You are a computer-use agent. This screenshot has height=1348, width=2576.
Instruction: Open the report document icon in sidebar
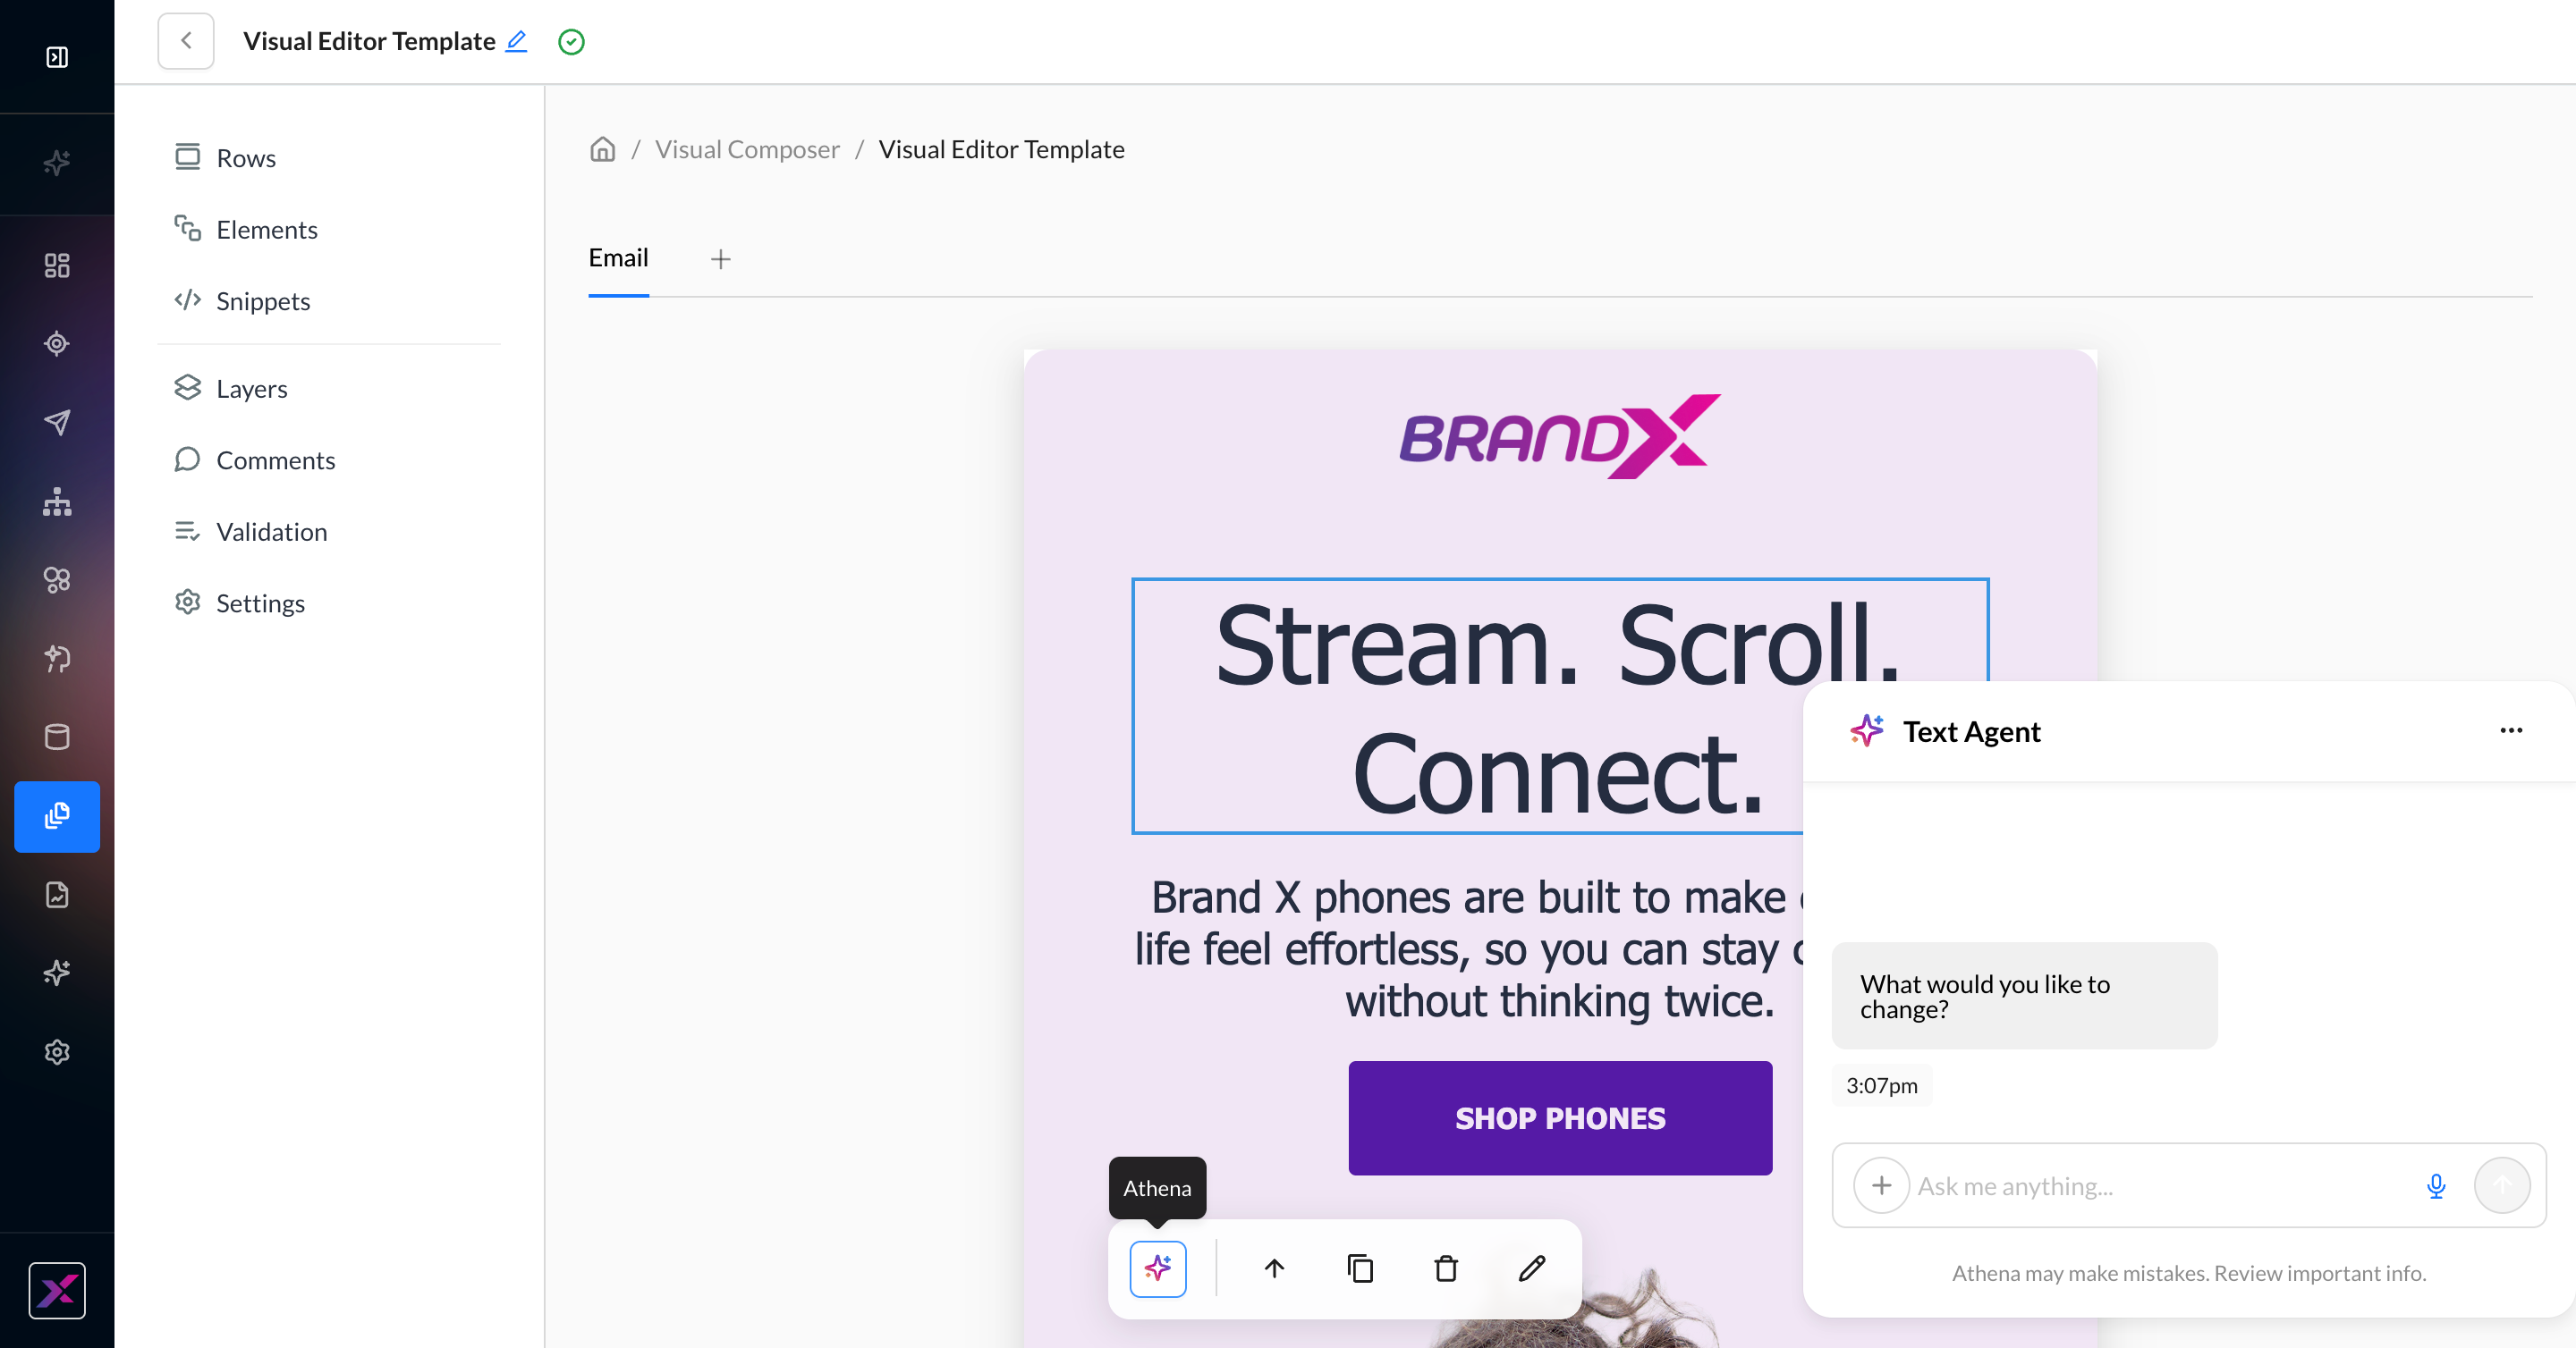click(57, 894)
